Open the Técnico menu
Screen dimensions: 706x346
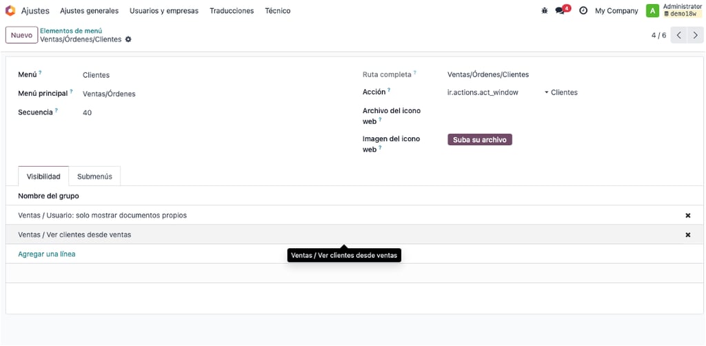(x=277, y=11)
